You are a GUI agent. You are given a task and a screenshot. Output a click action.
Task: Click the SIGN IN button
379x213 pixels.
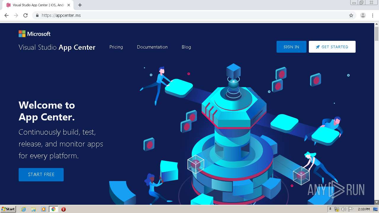click(x=291, y=47)
